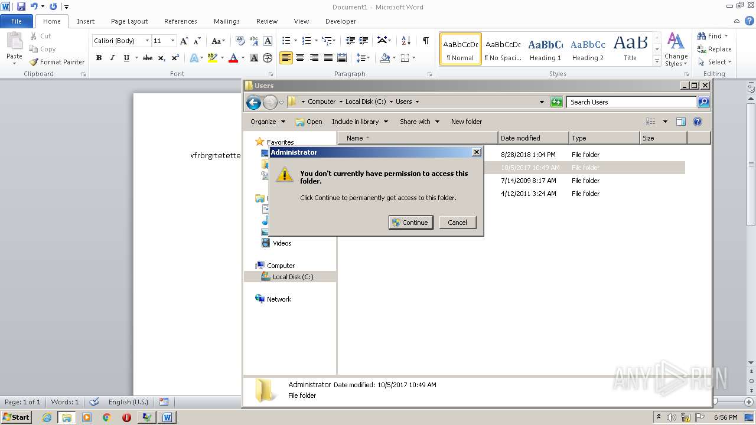Open the File tab
Screen dimensions: 756x425
pyautogui.click(x=17, y=21)
